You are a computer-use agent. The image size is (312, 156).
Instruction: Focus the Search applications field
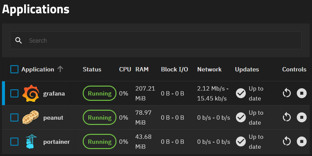click(156, 40)
